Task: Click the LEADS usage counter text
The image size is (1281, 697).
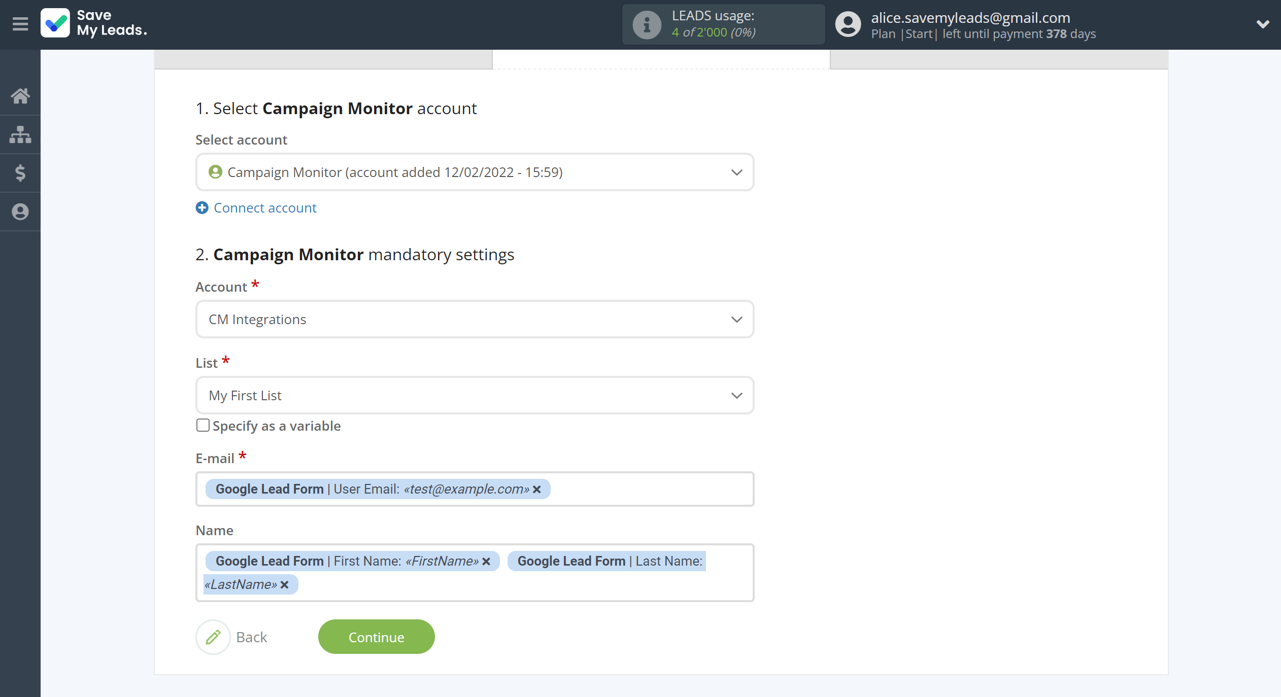Action: [714, 32]
